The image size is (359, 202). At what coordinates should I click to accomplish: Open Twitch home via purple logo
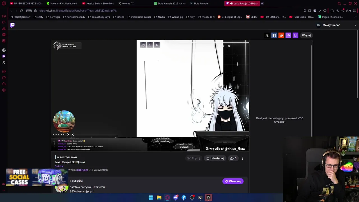click(x=12, y=25)
